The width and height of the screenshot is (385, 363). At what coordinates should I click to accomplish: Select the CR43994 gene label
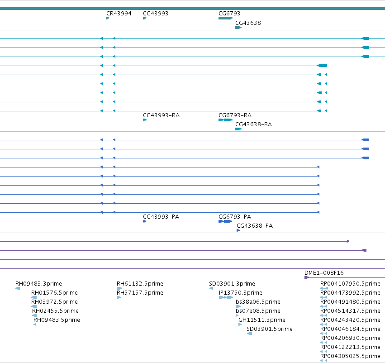(119, 14)
